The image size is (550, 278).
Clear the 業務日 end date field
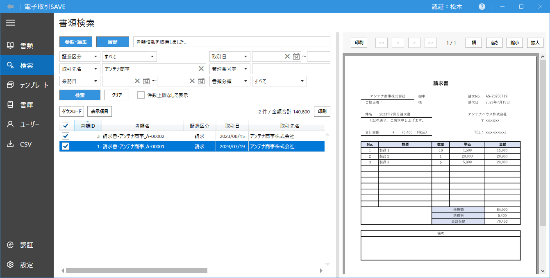click(x=192, y=81)
